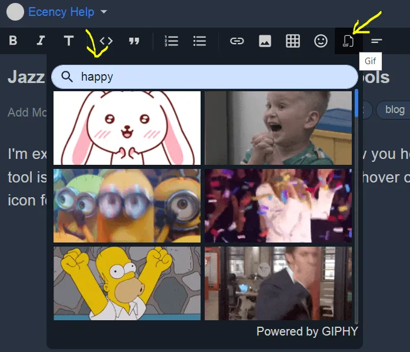Image resolution: width=410 pixels, height=352 pixels.
Task: Click the blog tag chip
Action: pyautogui.click(x=395, y=109)
